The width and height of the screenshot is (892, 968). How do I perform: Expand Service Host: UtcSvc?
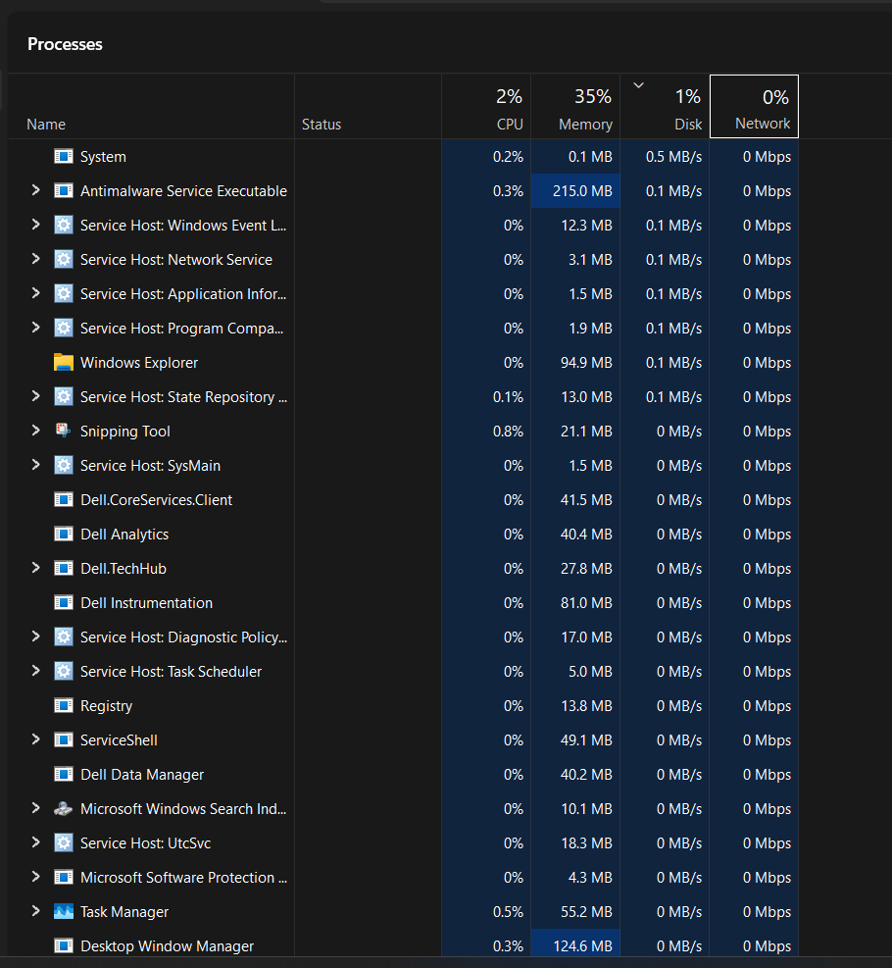36,842
